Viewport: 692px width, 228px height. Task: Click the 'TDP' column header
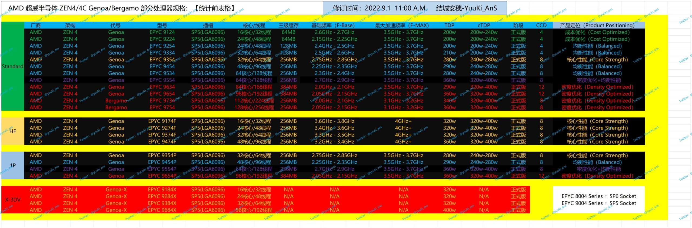[x=449, y=25]
